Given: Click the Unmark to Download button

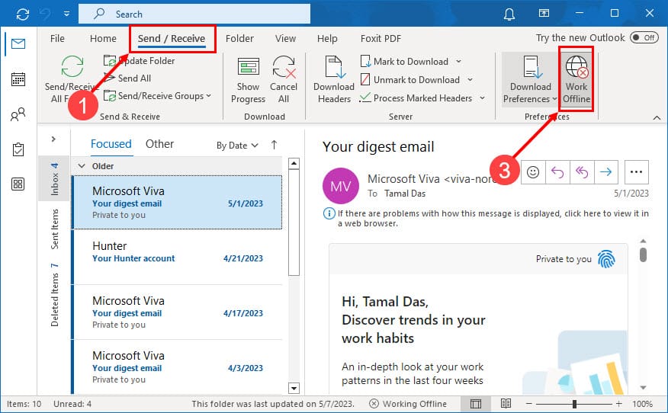Looking at the screenshot, I should click(x=409, y=79).
